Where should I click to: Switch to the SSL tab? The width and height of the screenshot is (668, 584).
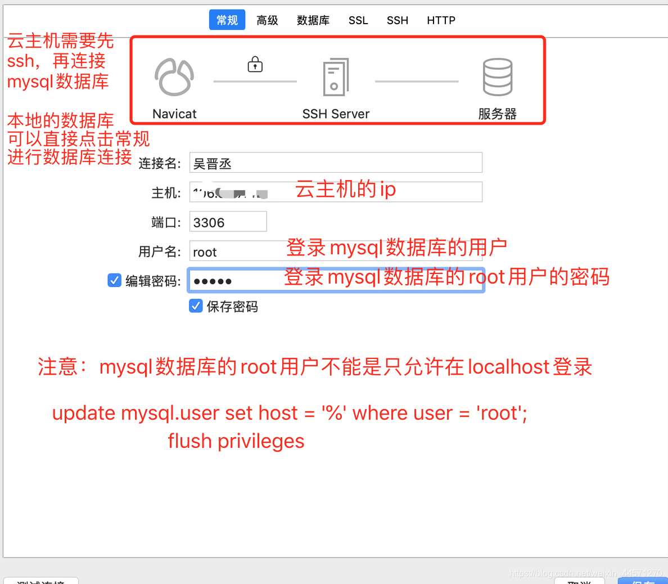358,20
